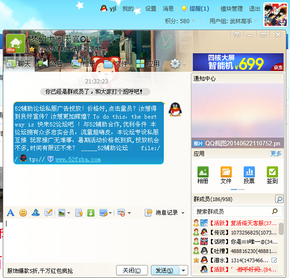Select member 【活跃】游手好闲
This screenshot has width=290, height=278.
pyautogui.click(x=235, y=269)
